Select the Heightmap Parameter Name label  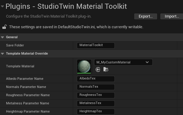tap(28, 111)
